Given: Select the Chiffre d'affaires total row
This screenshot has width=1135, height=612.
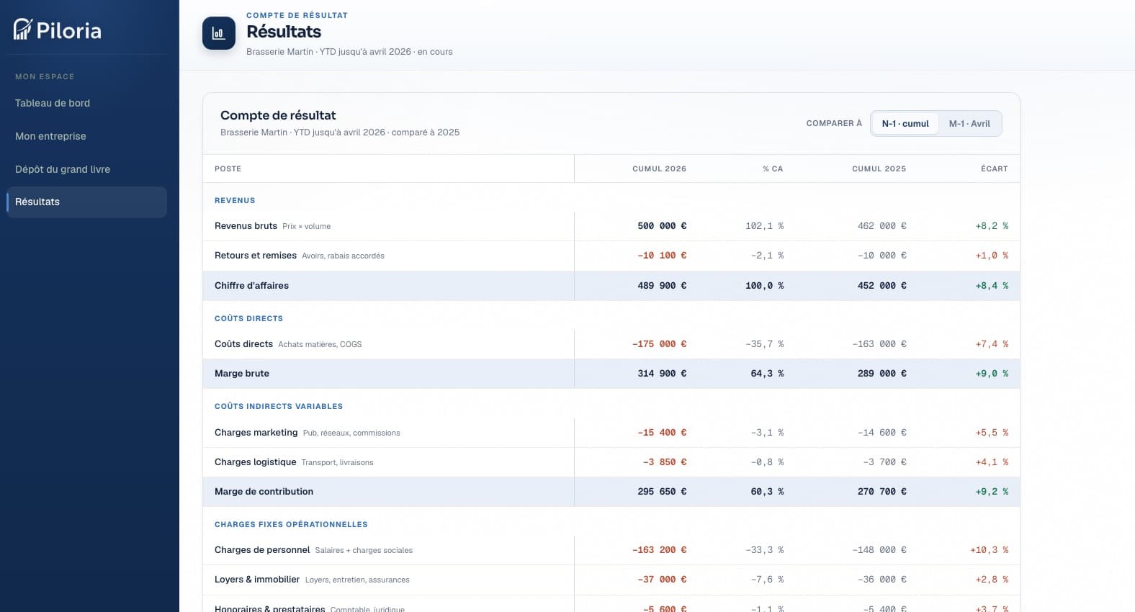Looking at the screenshot, I should click(x=611, y=286).
